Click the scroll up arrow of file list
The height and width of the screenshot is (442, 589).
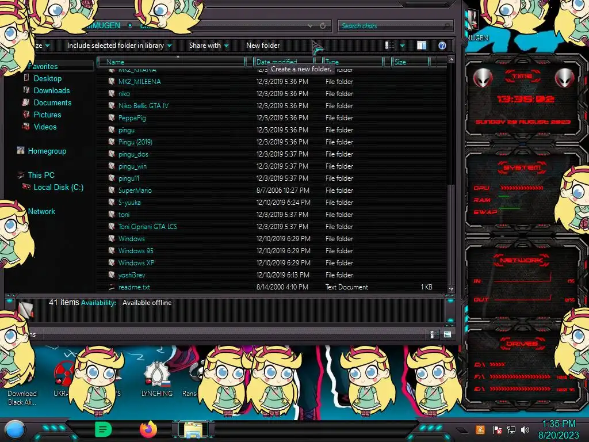pyautogui.click(x=451, y=59)
